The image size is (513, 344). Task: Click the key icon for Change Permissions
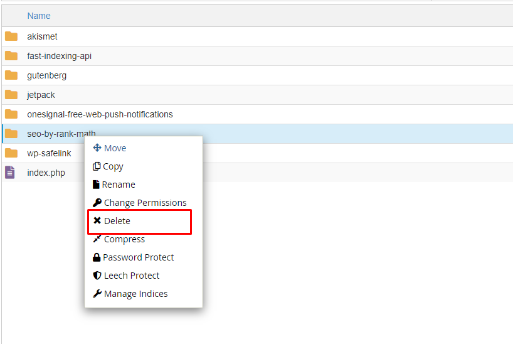[97, 203]
